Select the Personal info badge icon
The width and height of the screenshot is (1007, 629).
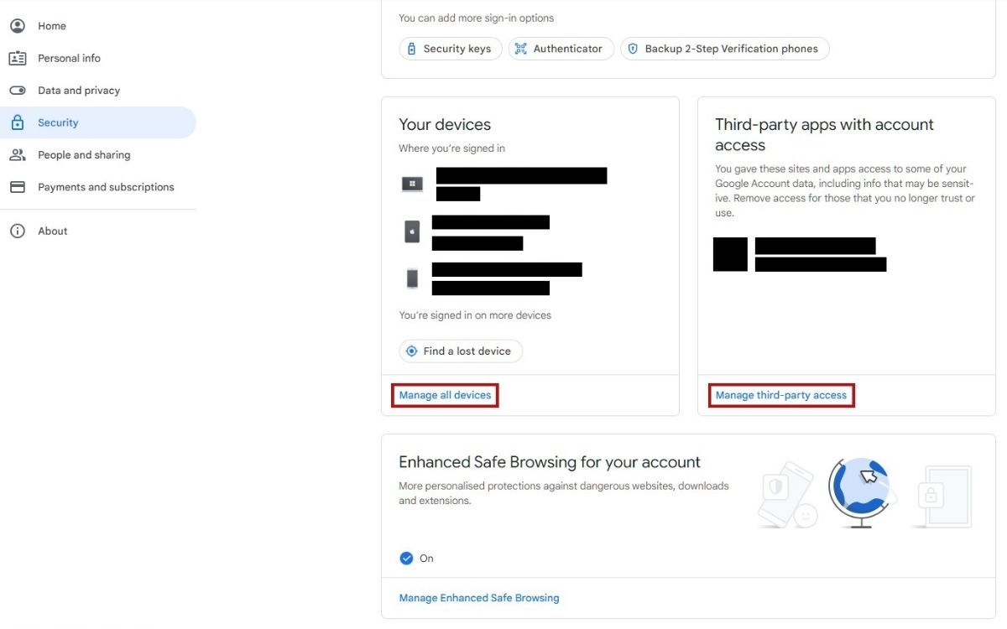(x=18, y=58)
